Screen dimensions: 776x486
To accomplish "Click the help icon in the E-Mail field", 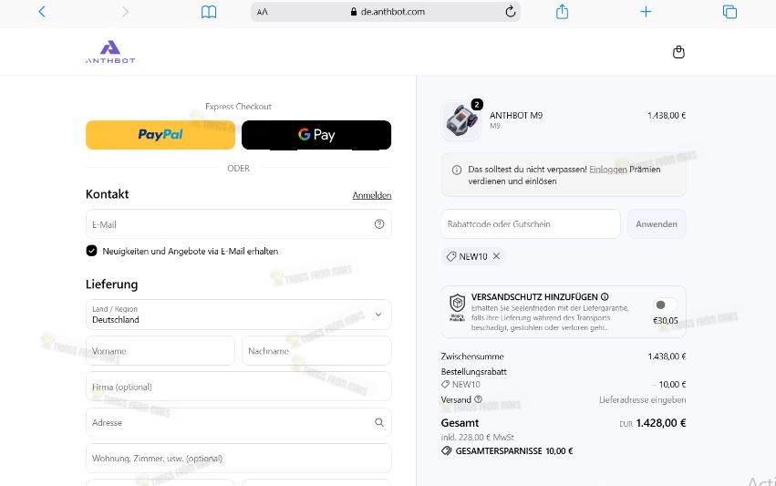I will coord(379,224).
